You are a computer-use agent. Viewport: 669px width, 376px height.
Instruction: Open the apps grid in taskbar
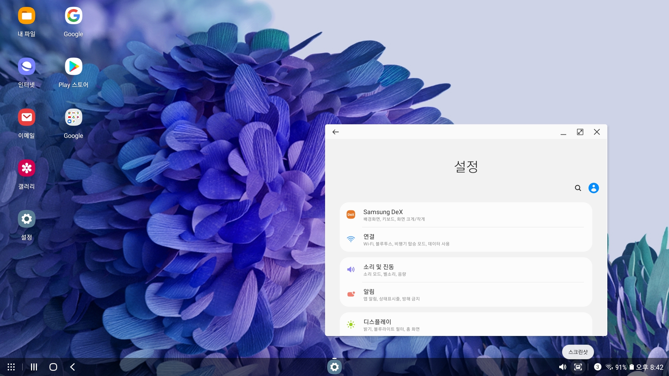(11, 367)
